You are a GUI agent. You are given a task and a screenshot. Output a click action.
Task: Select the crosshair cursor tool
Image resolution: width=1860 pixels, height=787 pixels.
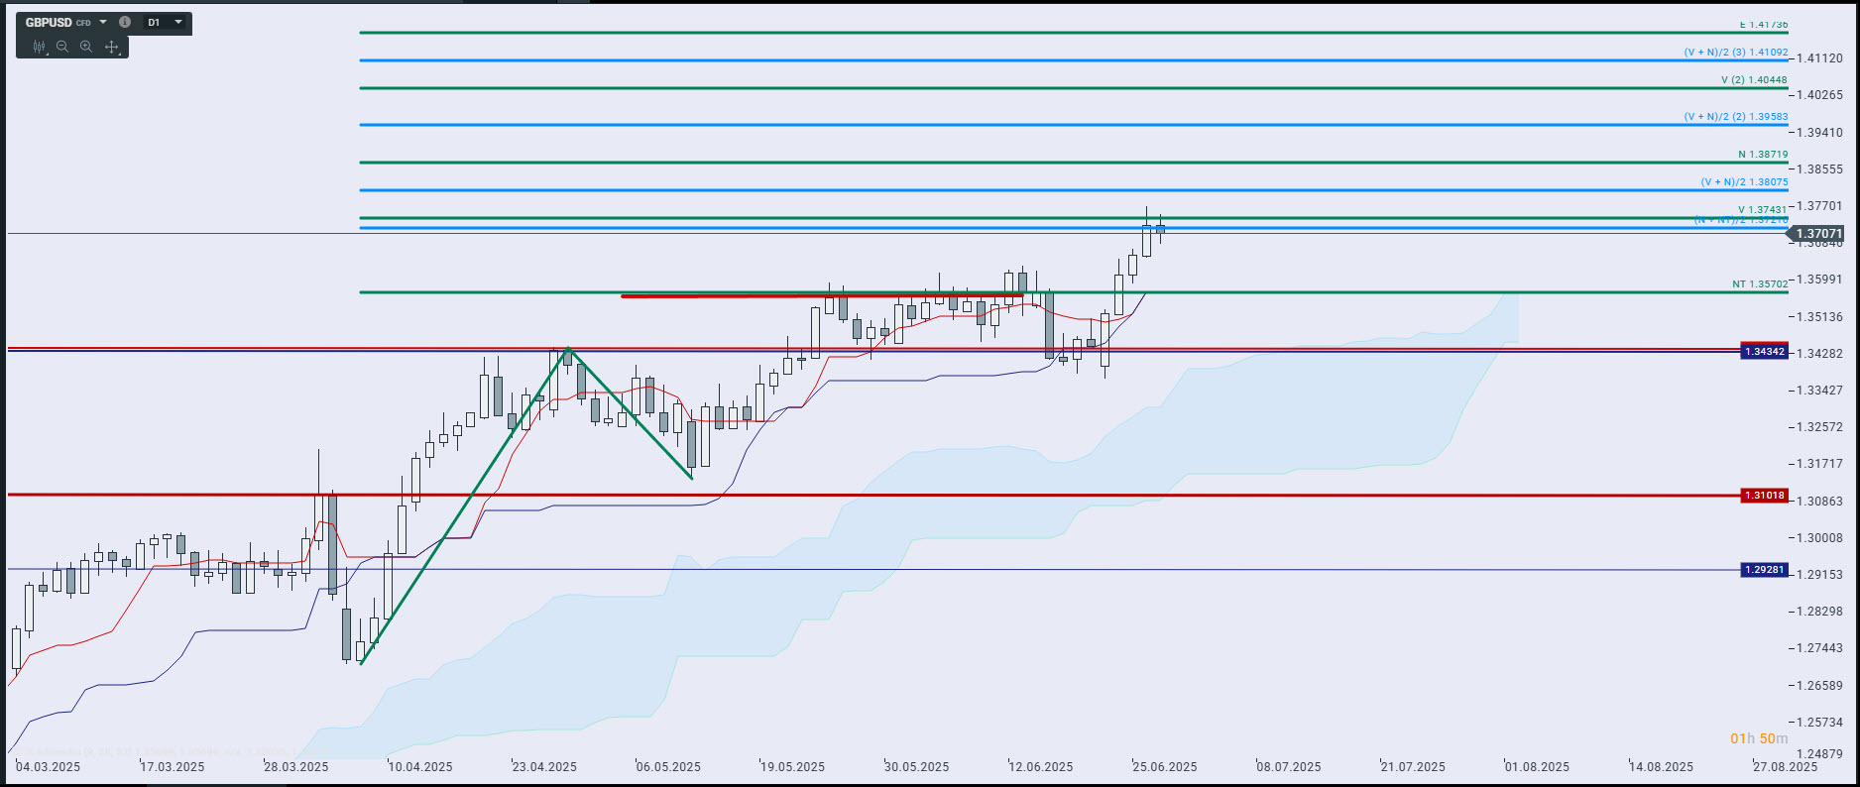pos(112,47)
